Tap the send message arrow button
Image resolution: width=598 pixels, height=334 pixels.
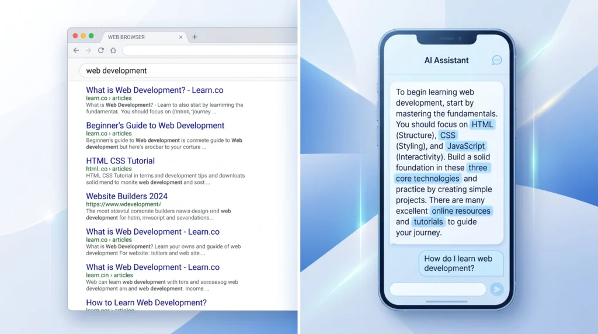click(x=496, y=290)
